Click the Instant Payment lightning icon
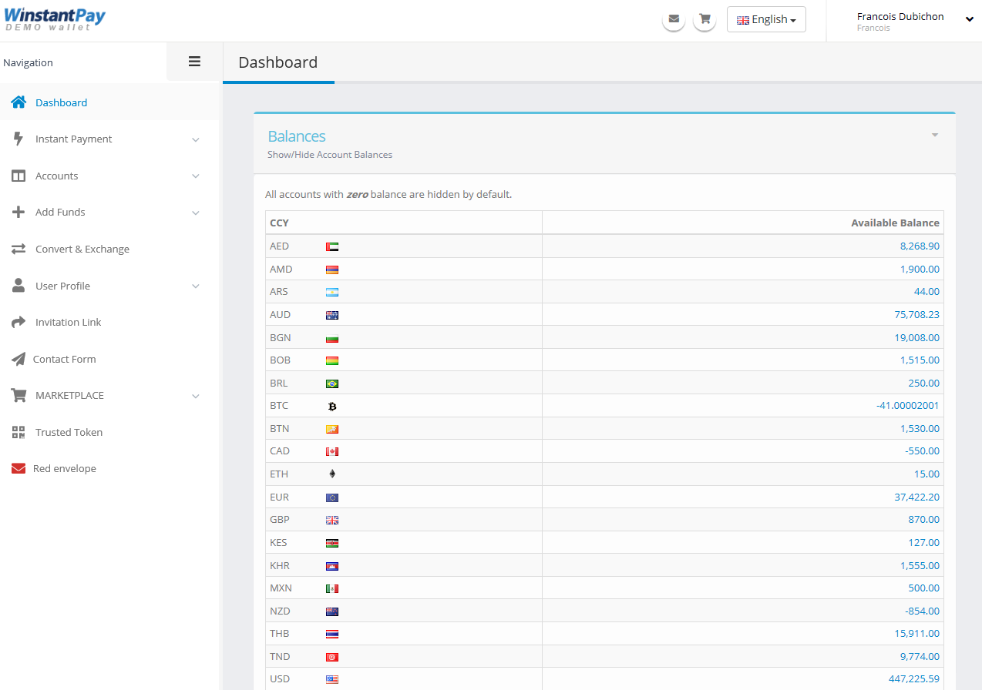Viewport: 982px width, 690px height. click(x=18, y=139)
